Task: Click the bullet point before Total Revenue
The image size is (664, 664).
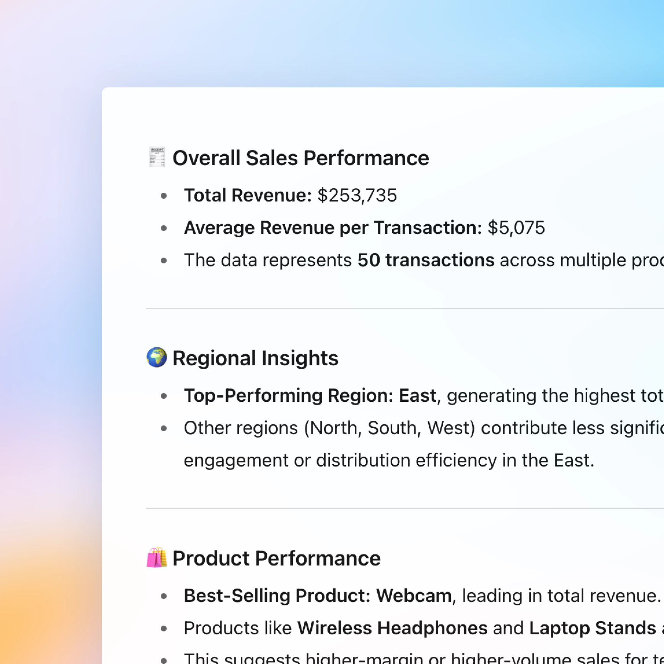Action: point(164,196)
